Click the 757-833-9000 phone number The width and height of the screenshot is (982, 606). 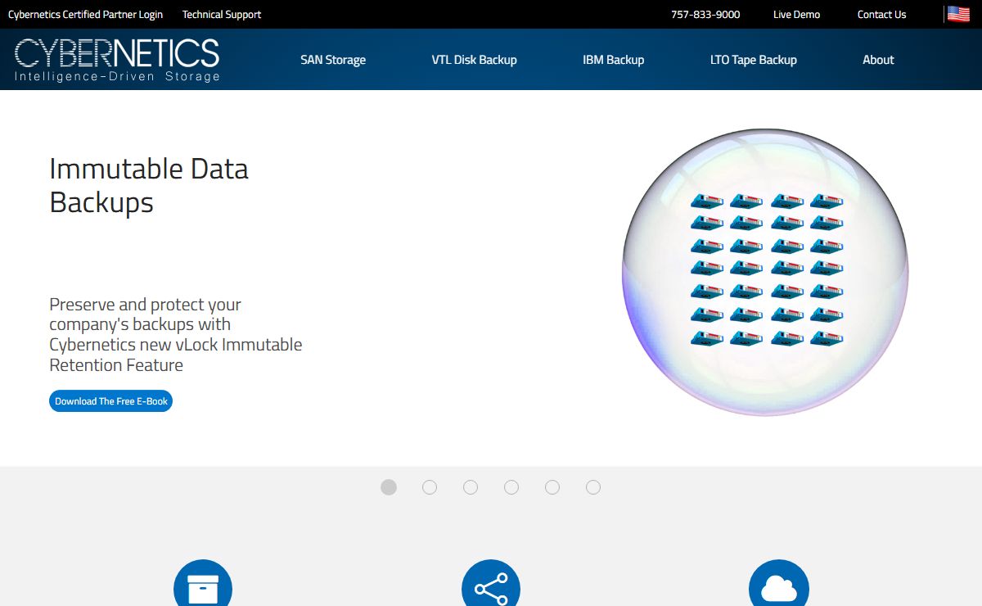[705, 15]
